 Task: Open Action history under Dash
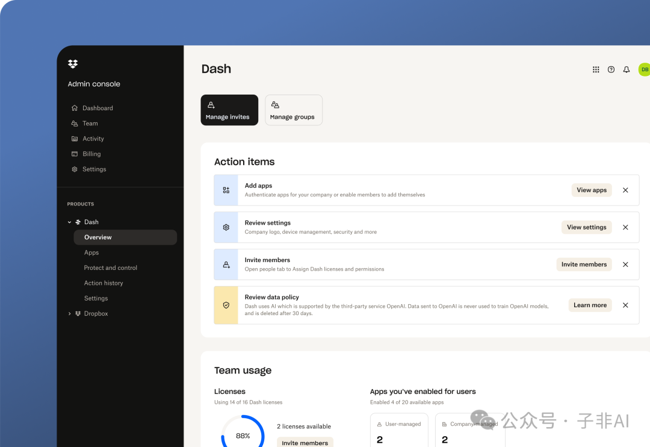[104, 283]
